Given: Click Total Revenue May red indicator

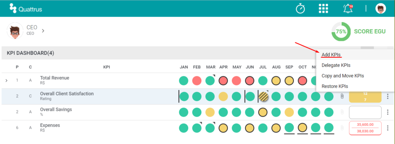Looking at the screenshot, I should tap(236, 81).
